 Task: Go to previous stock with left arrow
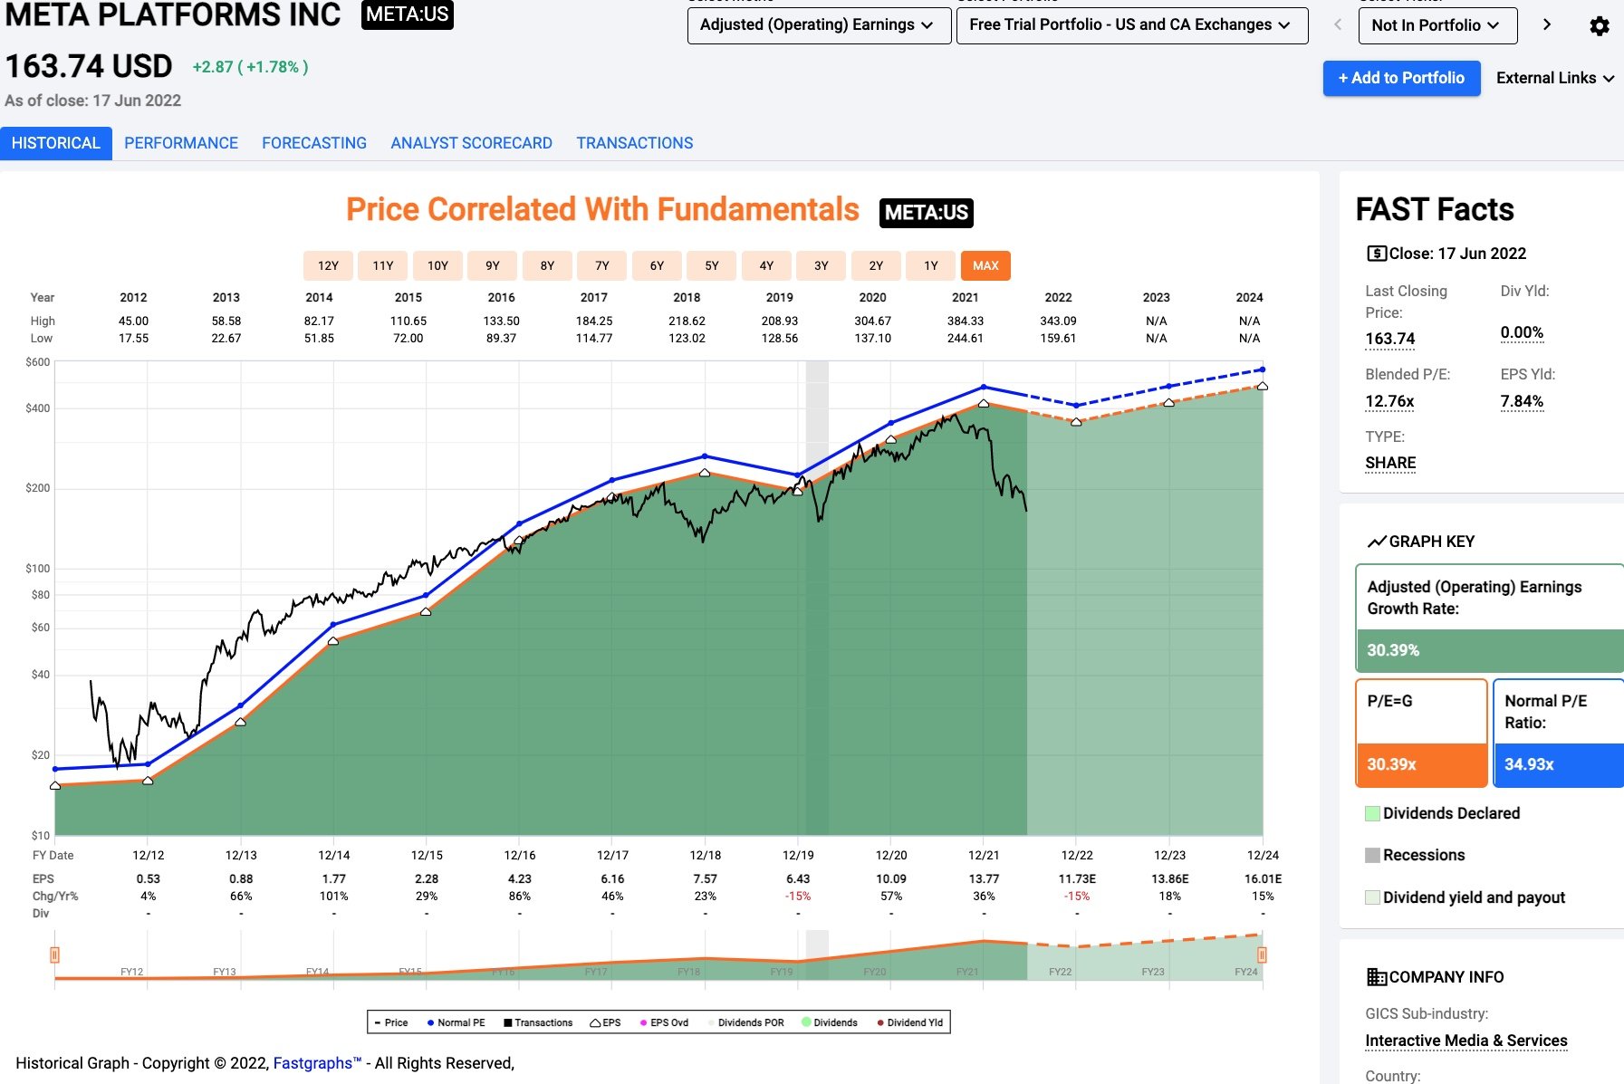click(1338, 24)
